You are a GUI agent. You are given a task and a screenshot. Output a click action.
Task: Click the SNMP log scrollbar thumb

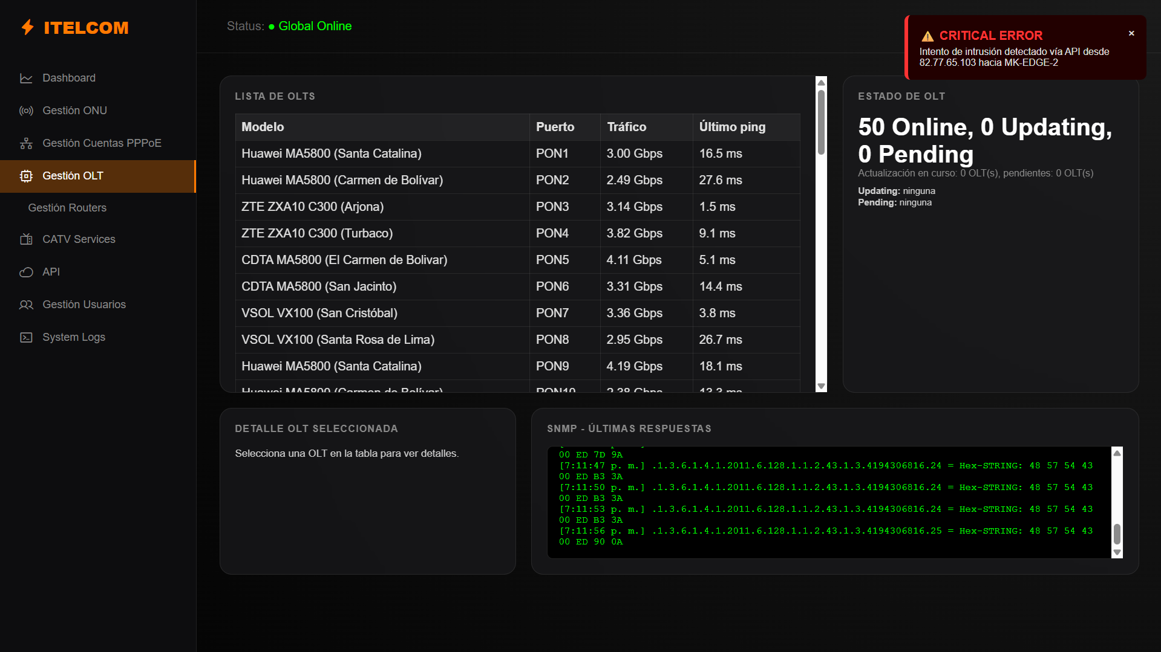[1117, 534]
